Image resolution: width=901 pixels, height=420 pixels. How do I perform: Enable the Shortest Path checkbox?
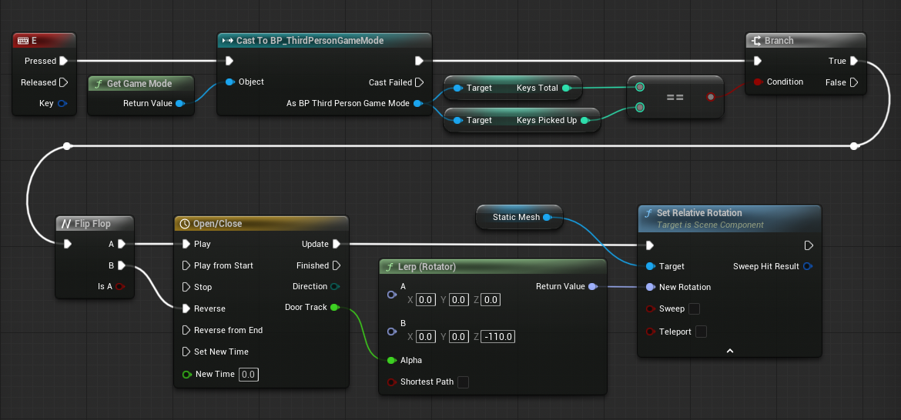point(463,382)
